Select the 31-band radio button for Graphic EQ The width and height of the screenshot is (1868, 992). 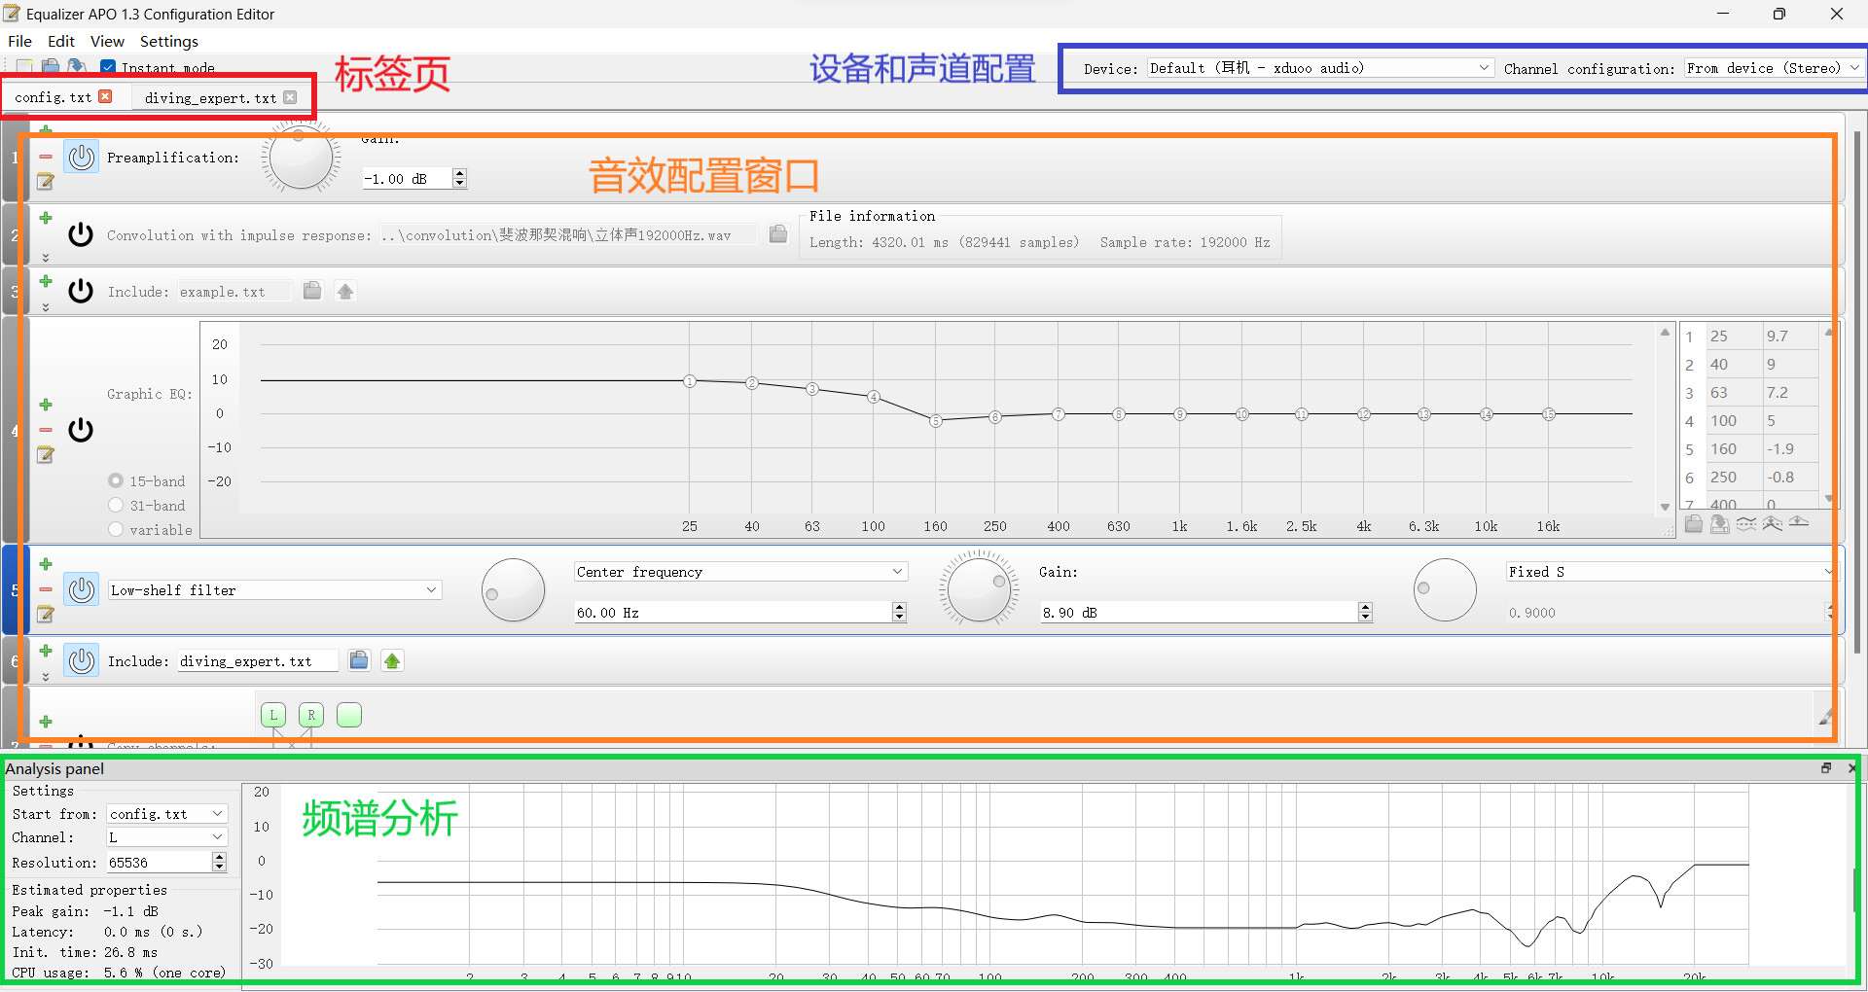117,505
